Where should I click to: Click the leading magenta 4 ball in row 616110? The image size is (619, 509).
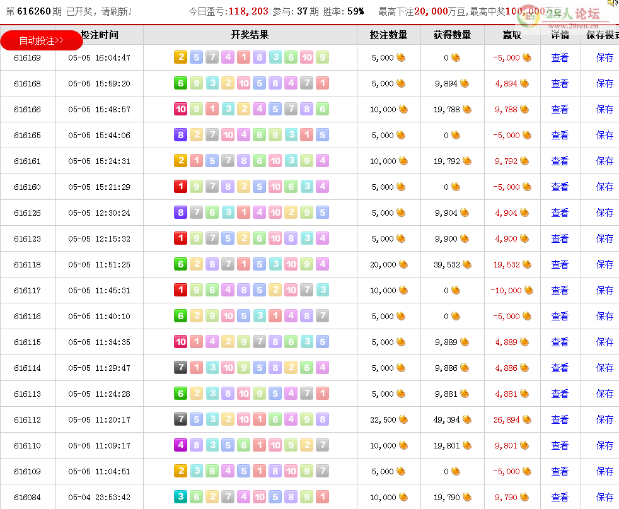coord(181,445)
